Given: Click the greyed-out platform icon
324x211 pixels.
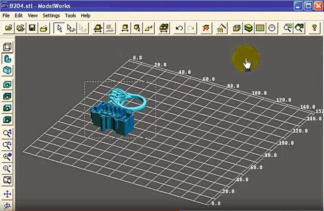Looking at the screenshot, I should click(110, 28).
